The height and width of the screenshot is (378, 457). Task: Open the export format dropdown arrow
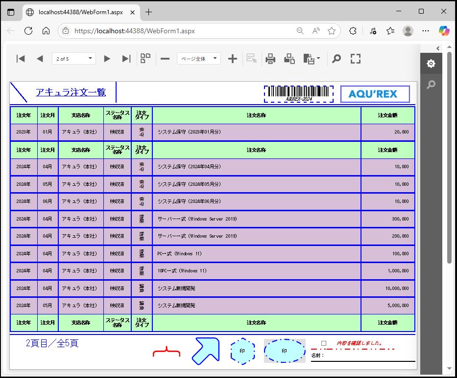tap(318, 59)
